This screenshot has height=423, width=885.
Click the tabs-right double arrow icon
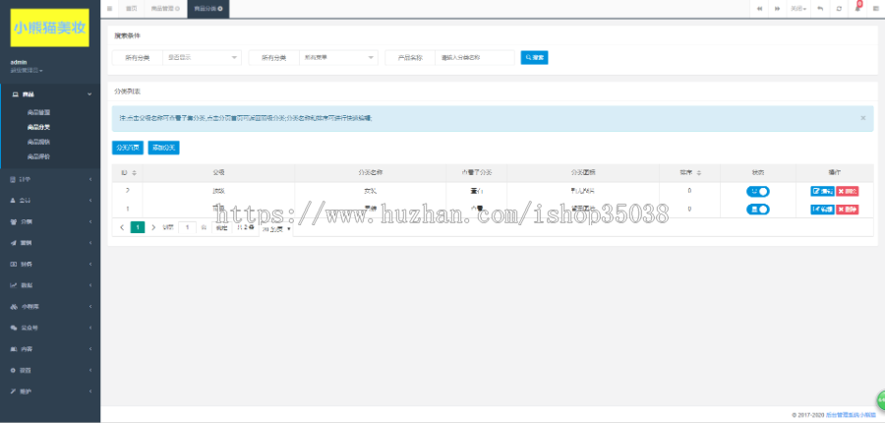click(x=777, y=9)
